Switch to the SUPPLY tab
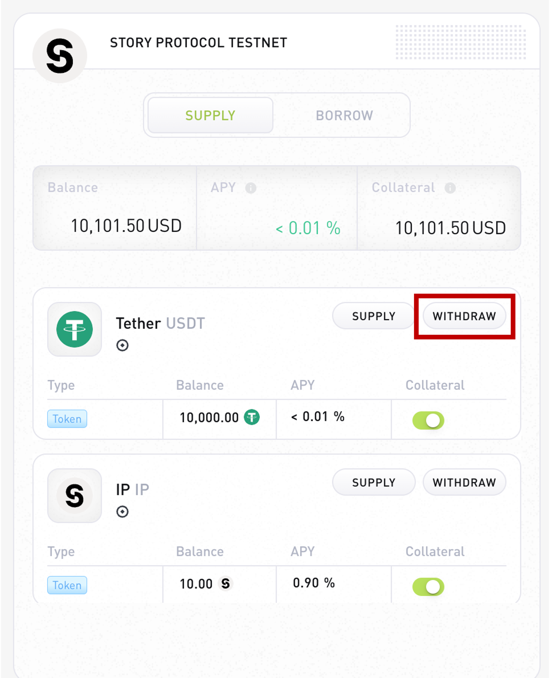Image resolution: width=550 pixels, height=678 pixels. [210, 115]
